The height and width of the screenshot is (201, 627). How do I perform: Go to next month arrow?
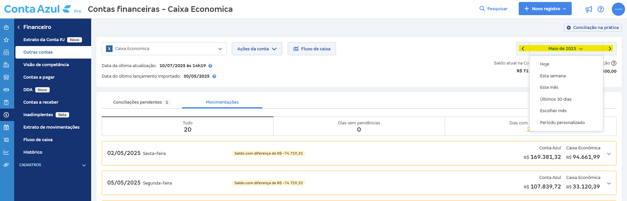610,49
